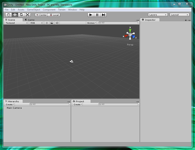Open the Scene panel options menu
The image size is (195, 150).
(x=137, y=20)
